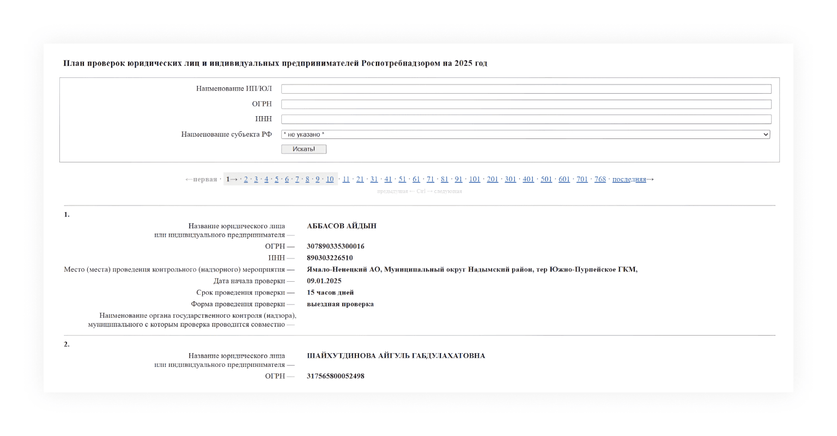
Task: Select page 31 of the list
Action: 374,179
